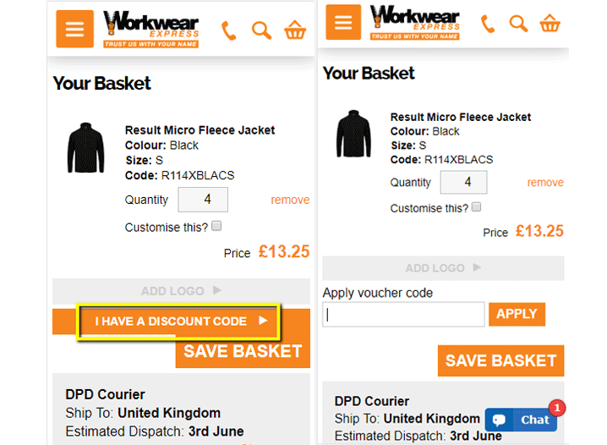Open hamburger menu in right panel

[342, 23]
